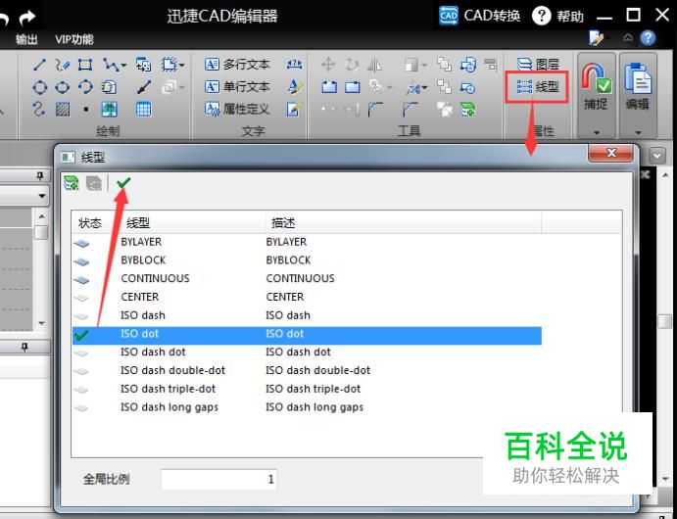Expand the boundary tool dropdown arrow

(x=182, y=66)
